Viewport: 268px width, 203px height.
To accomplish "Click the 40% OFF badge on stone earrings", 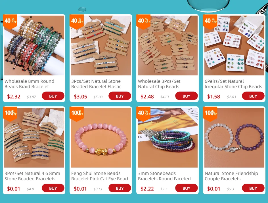I will (x=210, y=21).
